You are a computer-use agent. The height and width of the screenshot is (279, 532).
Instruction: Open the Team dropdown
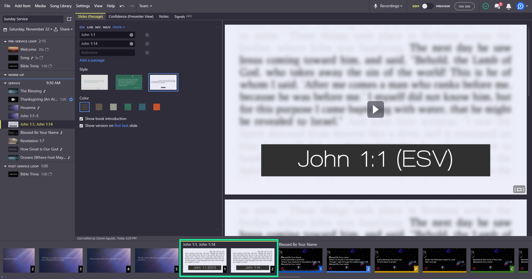(146, 6)
